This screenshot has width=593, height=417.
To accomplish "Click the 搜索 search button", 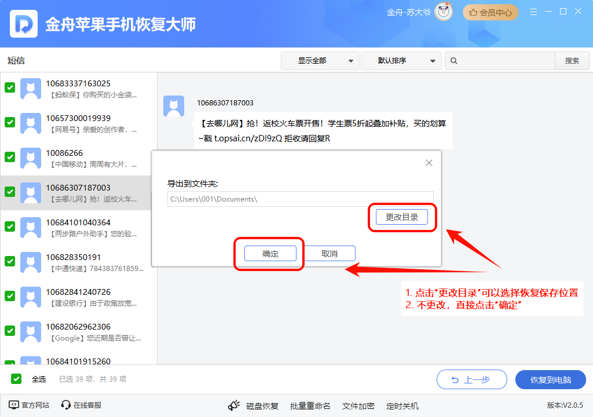I will 572,61.
